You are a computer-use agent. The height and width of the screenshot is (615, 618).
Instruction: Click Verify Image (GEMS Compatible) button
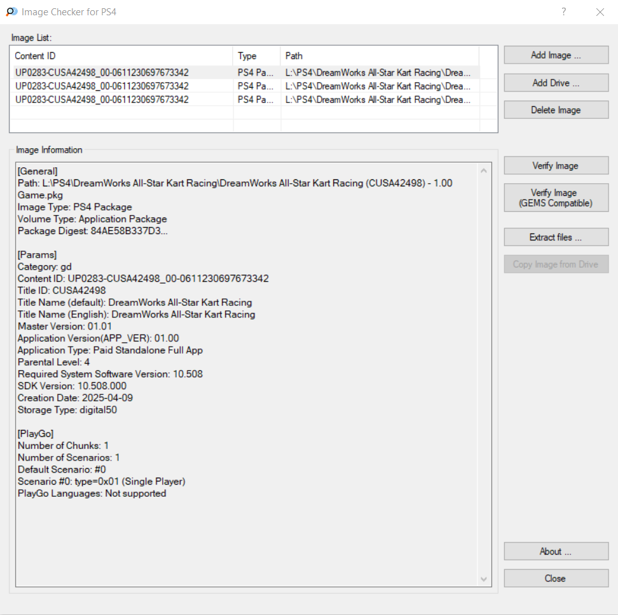click(x=556, y=198)
